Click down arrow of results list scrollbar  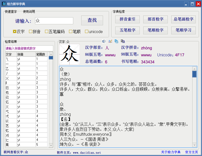click(x=51, y=145)
